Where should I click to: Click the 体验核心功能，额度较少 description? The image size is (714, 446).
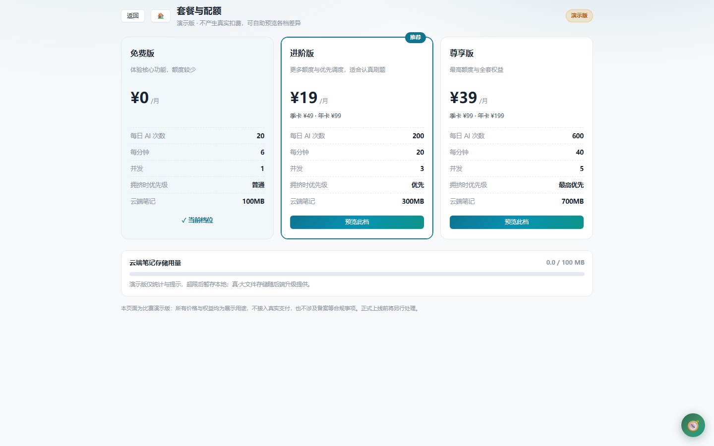click(163, 70)
